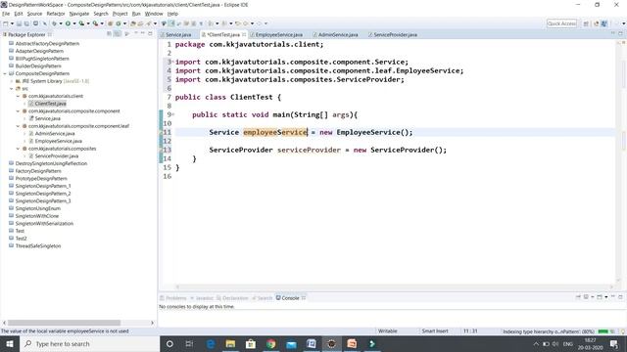Click the Save toolbar icon
Image resolution: width=627 pixels, height=352 pixels.
(x=19, y=23)
